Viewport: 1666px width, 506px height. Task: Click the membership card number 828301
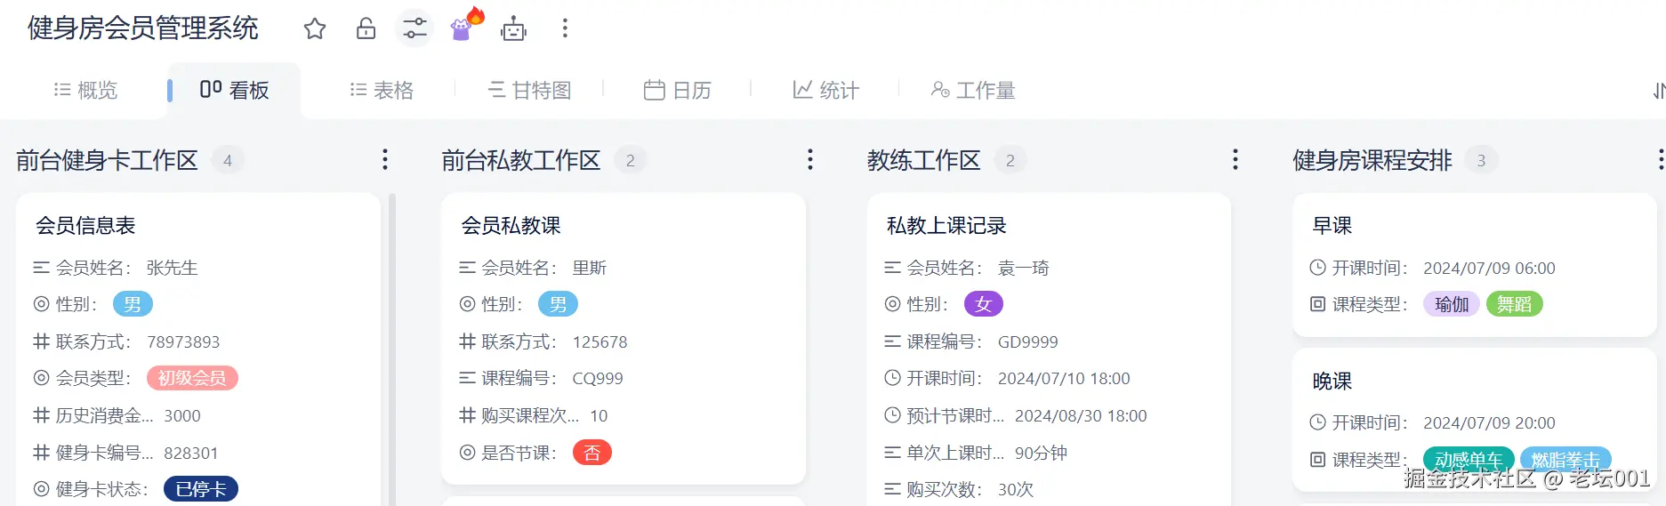coord(191,453)
